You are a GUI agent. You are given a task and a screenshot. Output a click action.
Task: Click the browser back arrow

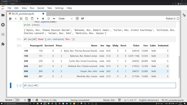[x=1, y=4]
